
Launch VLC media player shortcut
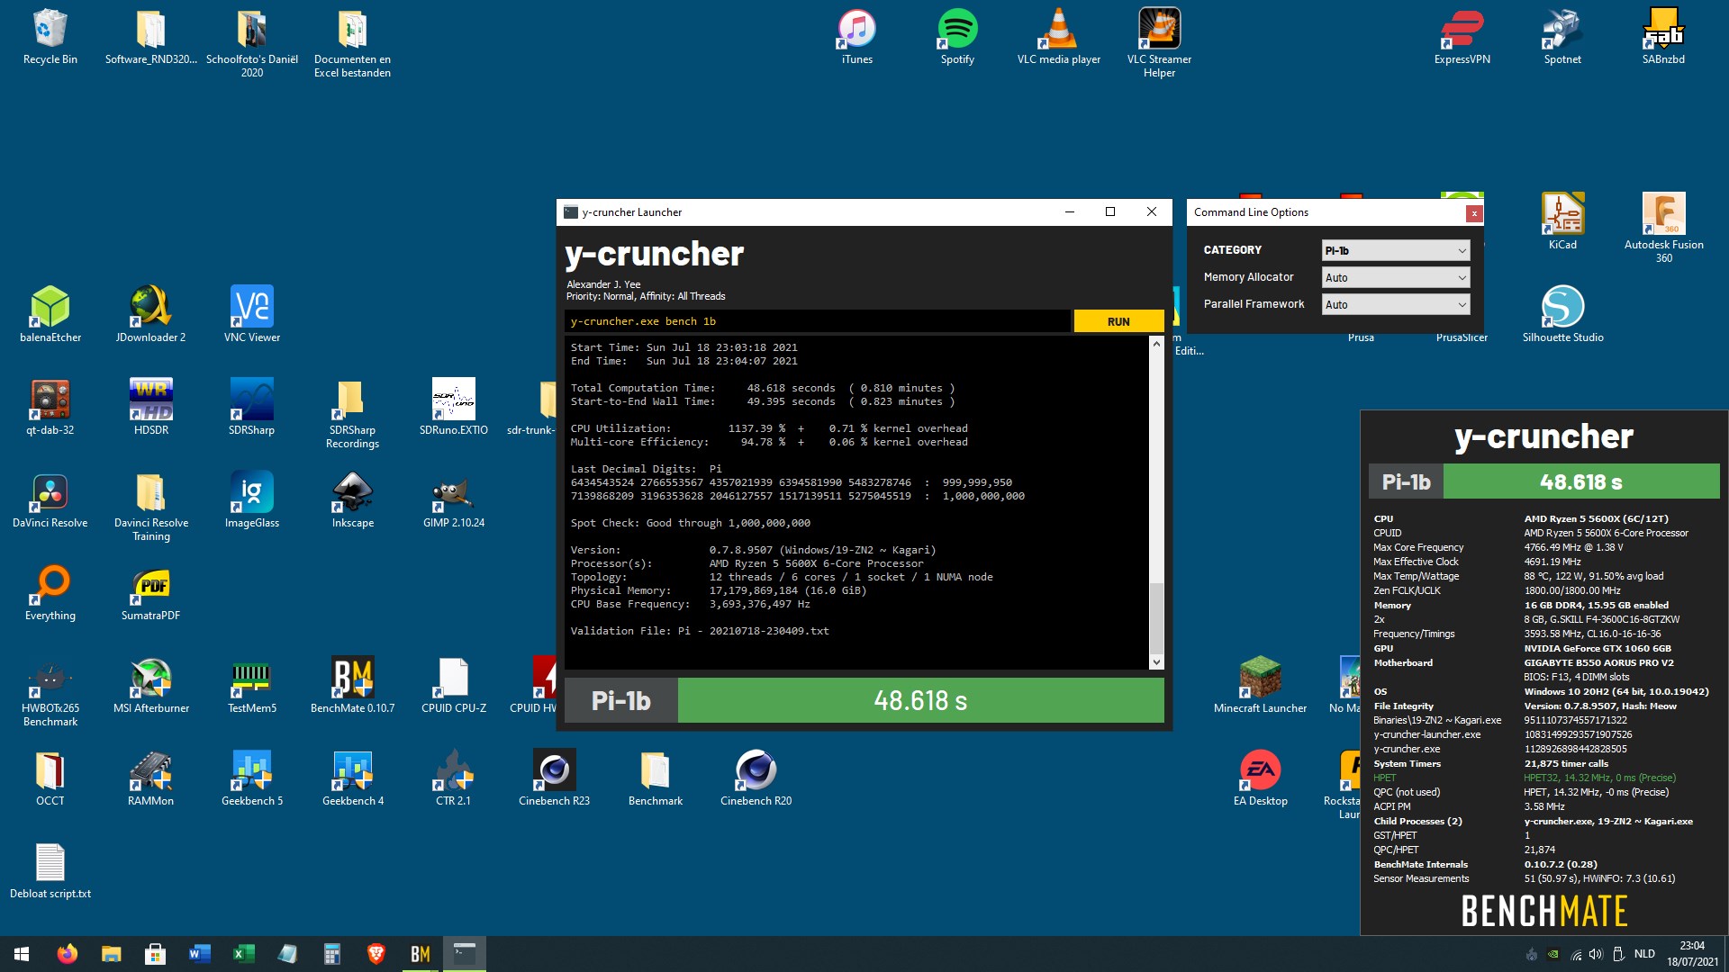(1058, 38)
